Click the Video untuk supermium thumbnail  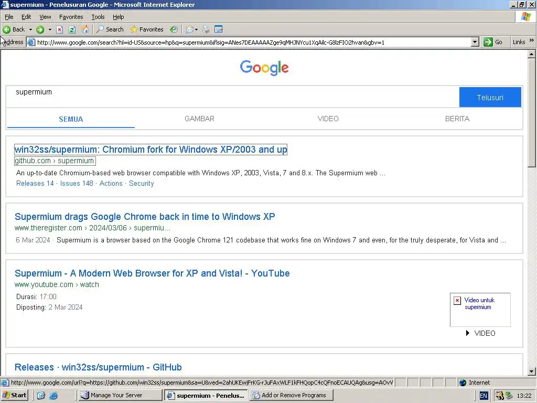(480, 310)
